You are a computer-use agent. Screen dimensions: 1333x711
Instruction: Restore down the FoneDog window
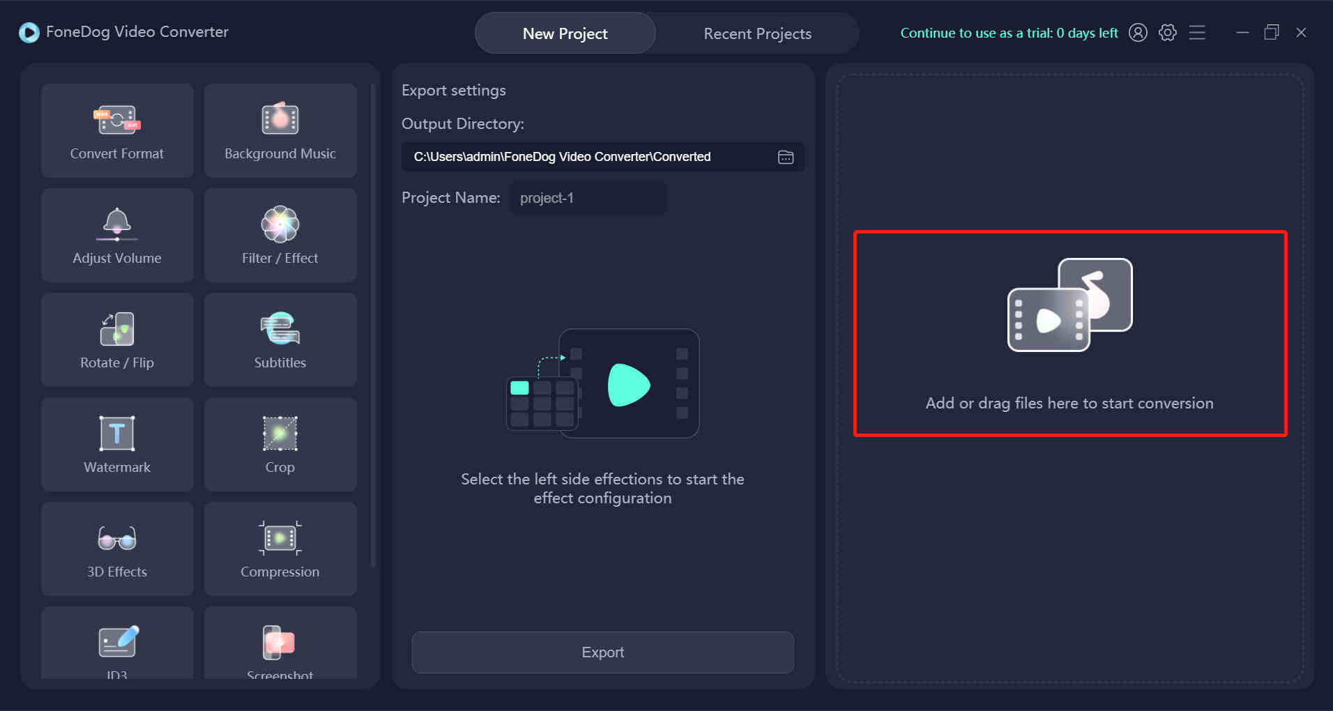tap(1272, 33)
